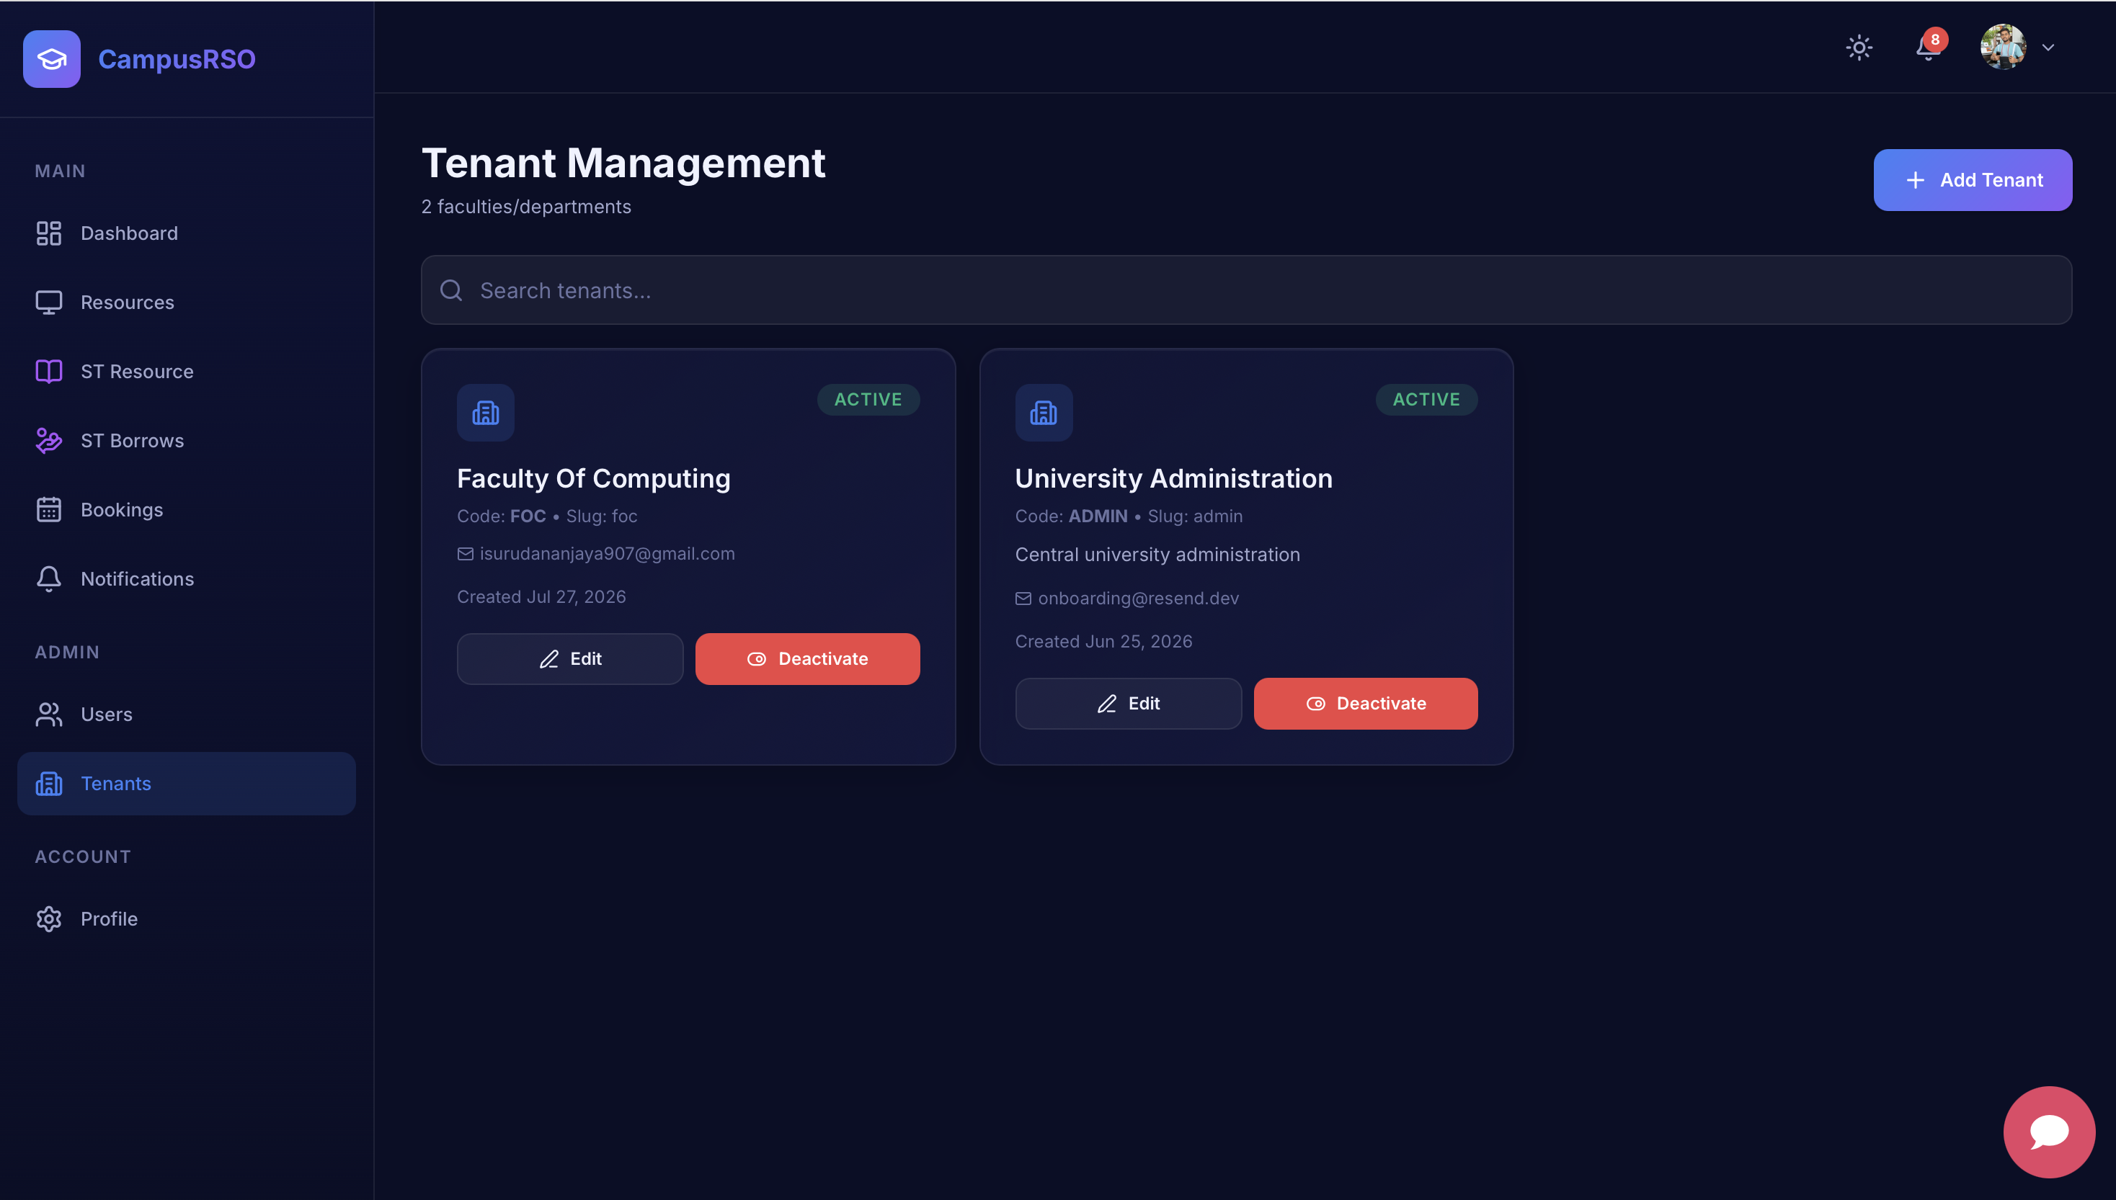Open the Profile account settings
Viewport: 2116px width, 1200px height.
click(x=187, y=919)
